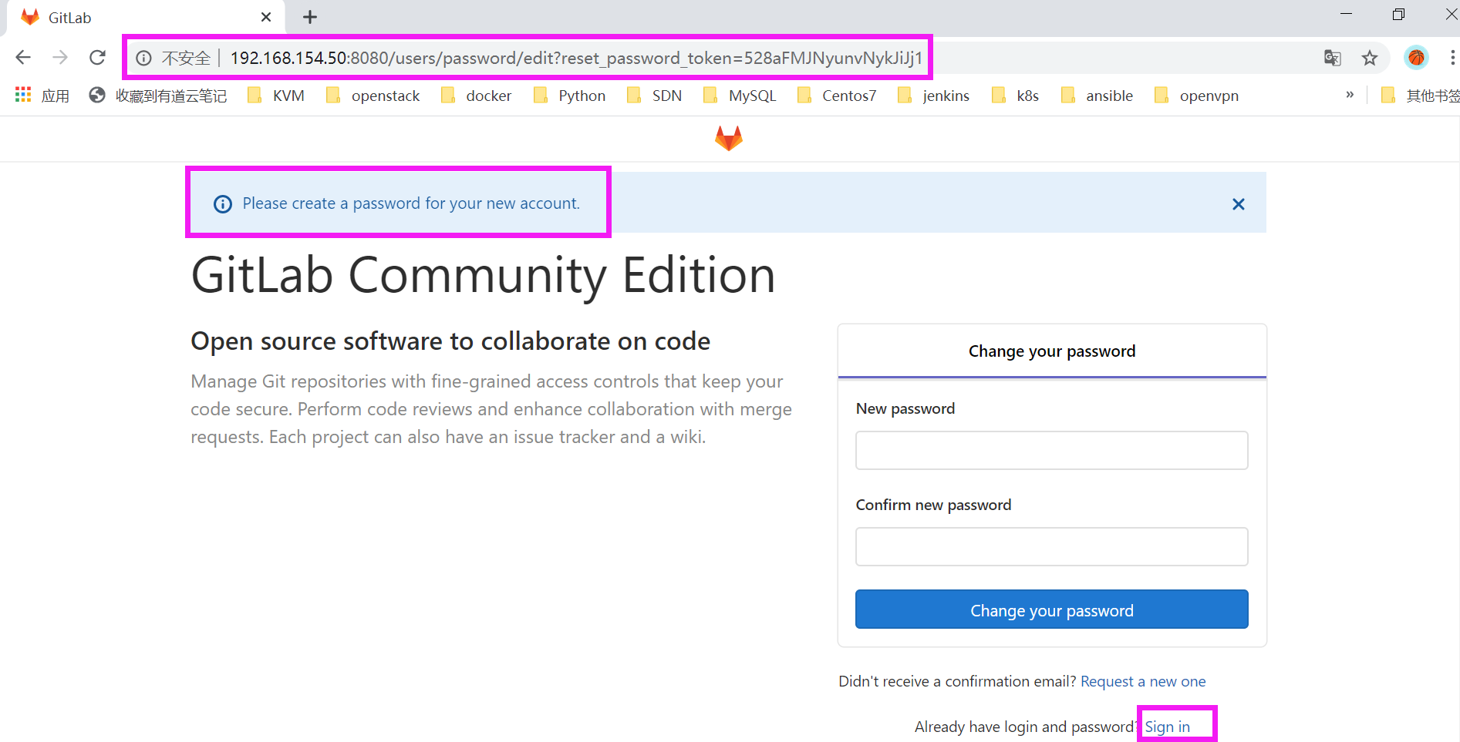This screenshot has height=742, width=1460.
Task: Click the browser forward arrow
Action: tap(60, 57)
